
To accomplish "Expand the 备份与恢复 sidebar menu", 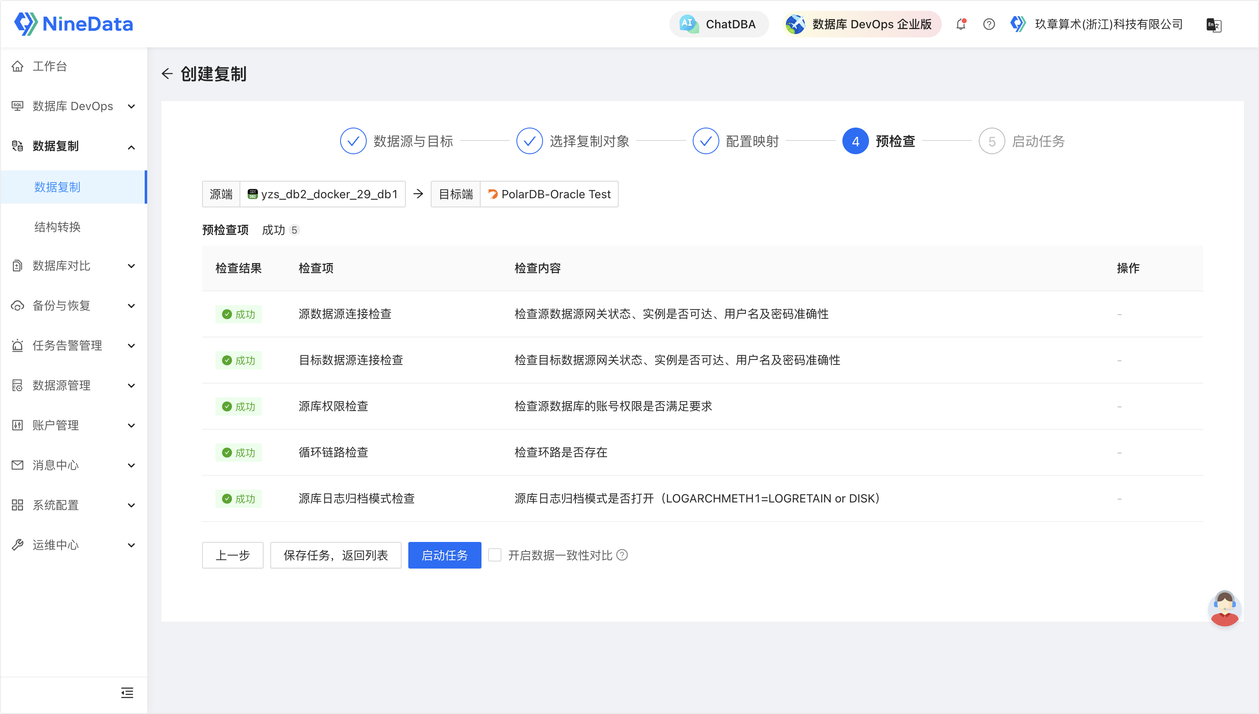I will coord(74,305).
